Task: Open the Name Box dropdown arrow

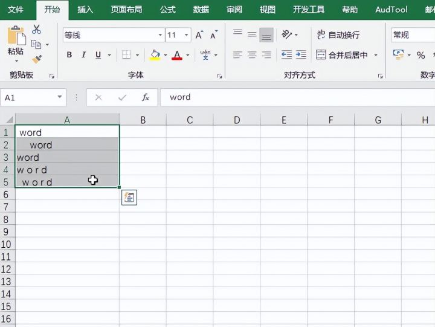Action: coord(60,97)
